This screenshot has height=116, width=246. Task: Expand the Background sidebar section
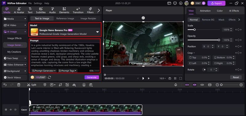pyautogui.click(x=15, y=71)
